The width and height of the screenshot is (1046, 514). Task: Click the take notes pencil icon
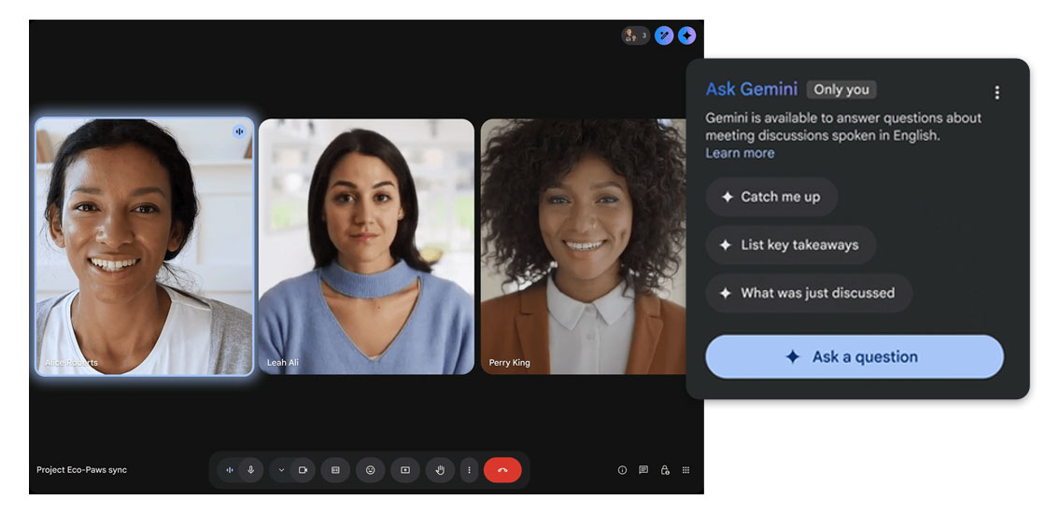pos(664,35)
